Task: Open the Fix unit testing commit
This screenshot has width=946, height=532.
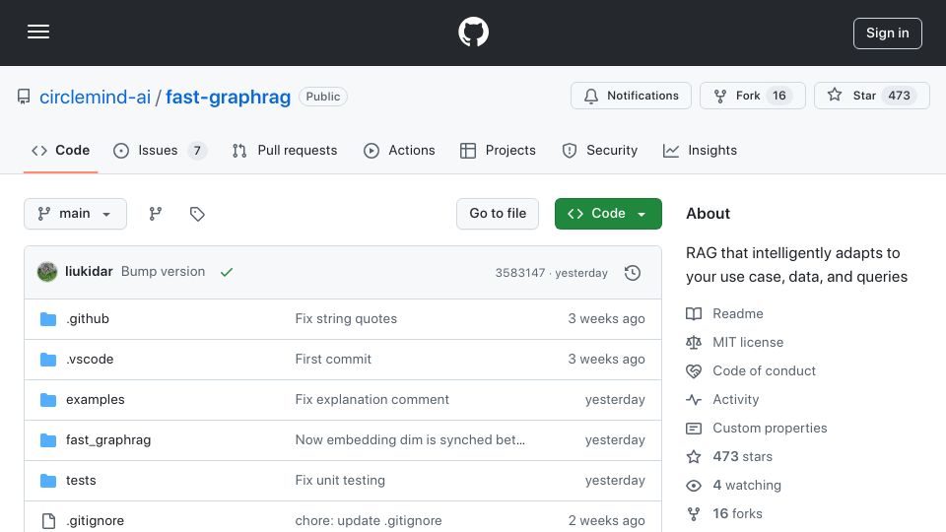Action: [340, 480]
